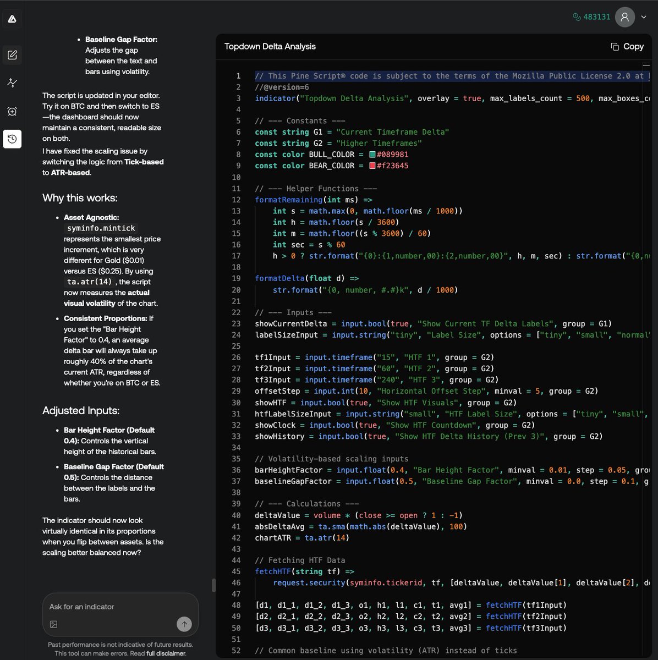
Task: Click the 'chartATR = ta.atr(14)' line
Action: click(302, 538)
